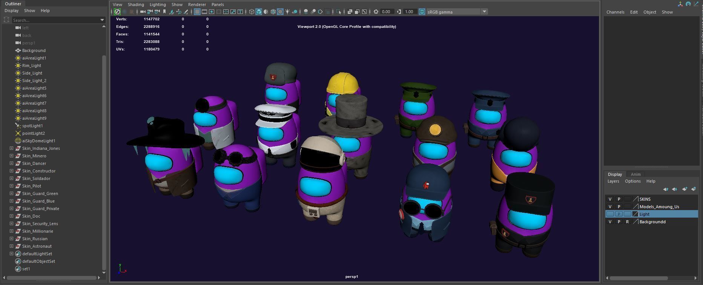The image size is (703, 285).
Task: Toggle the R display type of Backgroundd layer
Action: point(627,222)
